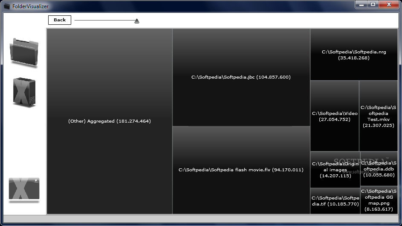Click the FolderVisualizer title bar app icon
Image resolution: width=402 pixels, height=226 pixels.
point(7,6)
